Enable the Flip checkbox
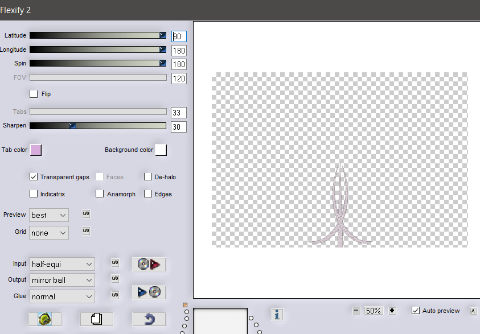The height and width of the screenshot is (334, 480). [x=34, y=94]
